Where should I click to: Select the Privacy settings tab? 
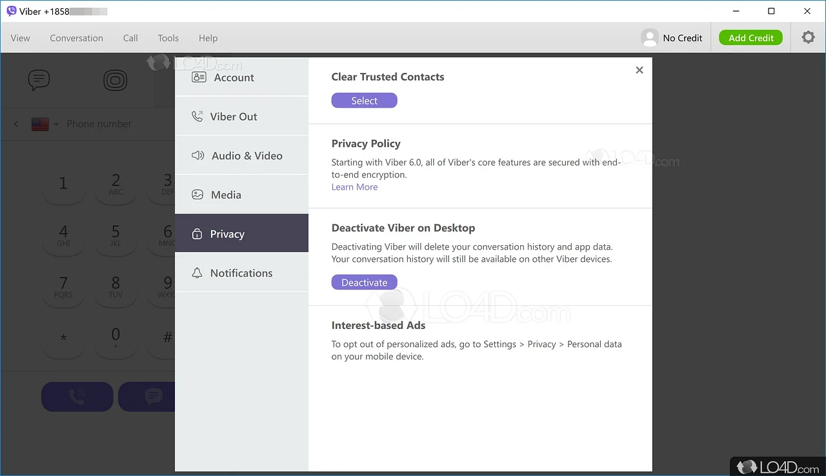coord(241,233)
